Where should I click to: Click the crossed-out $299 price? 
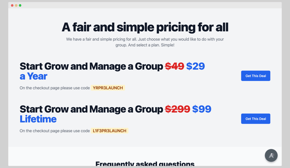pos(177,109)
